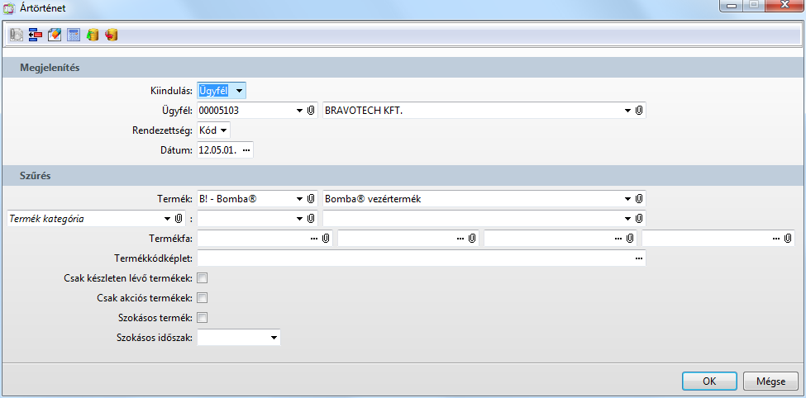Open the calculator toolbar icon
The height and width of the screenshot is (398, 806).
(x=74, y=35)
